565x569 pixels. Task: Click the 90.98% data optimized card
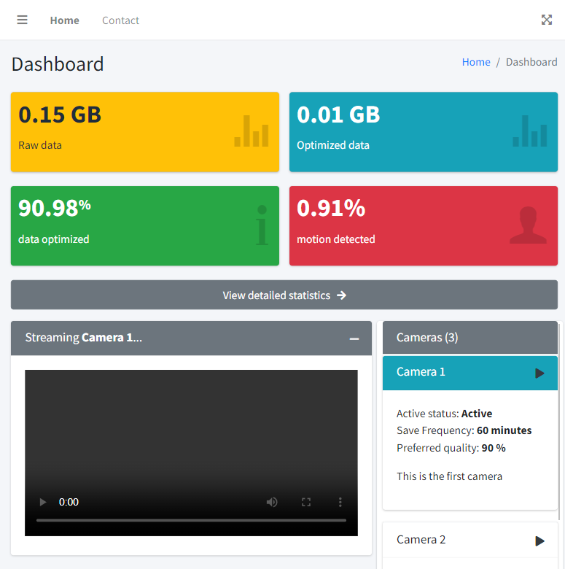click(x=145, y=225)
